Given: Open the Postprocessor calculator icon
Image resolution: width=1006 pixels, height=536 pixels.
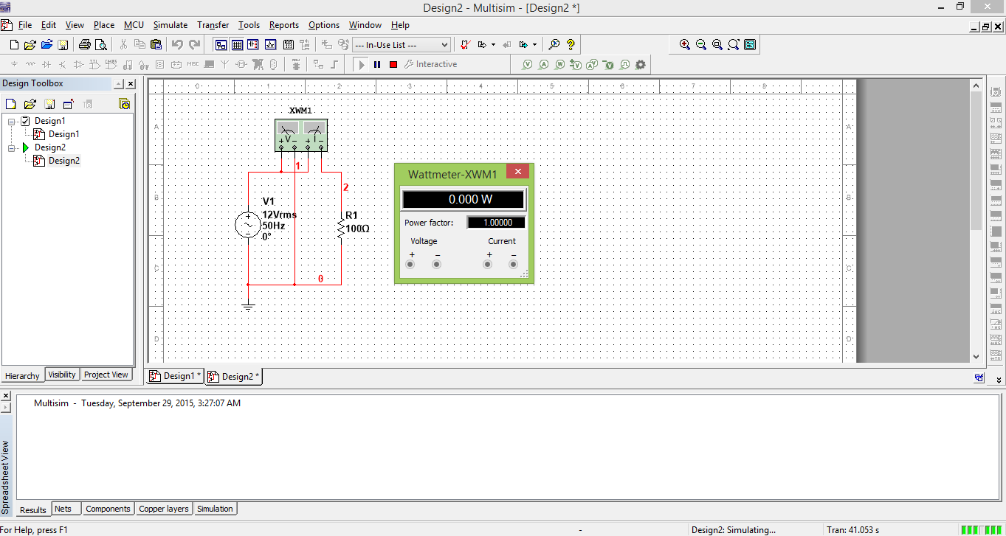Looking at the screenshot, I should click(x=288, y=45).
